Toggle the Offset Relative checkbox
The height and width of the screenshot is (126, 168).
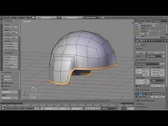pyautogui.click(x=2, y=83)
